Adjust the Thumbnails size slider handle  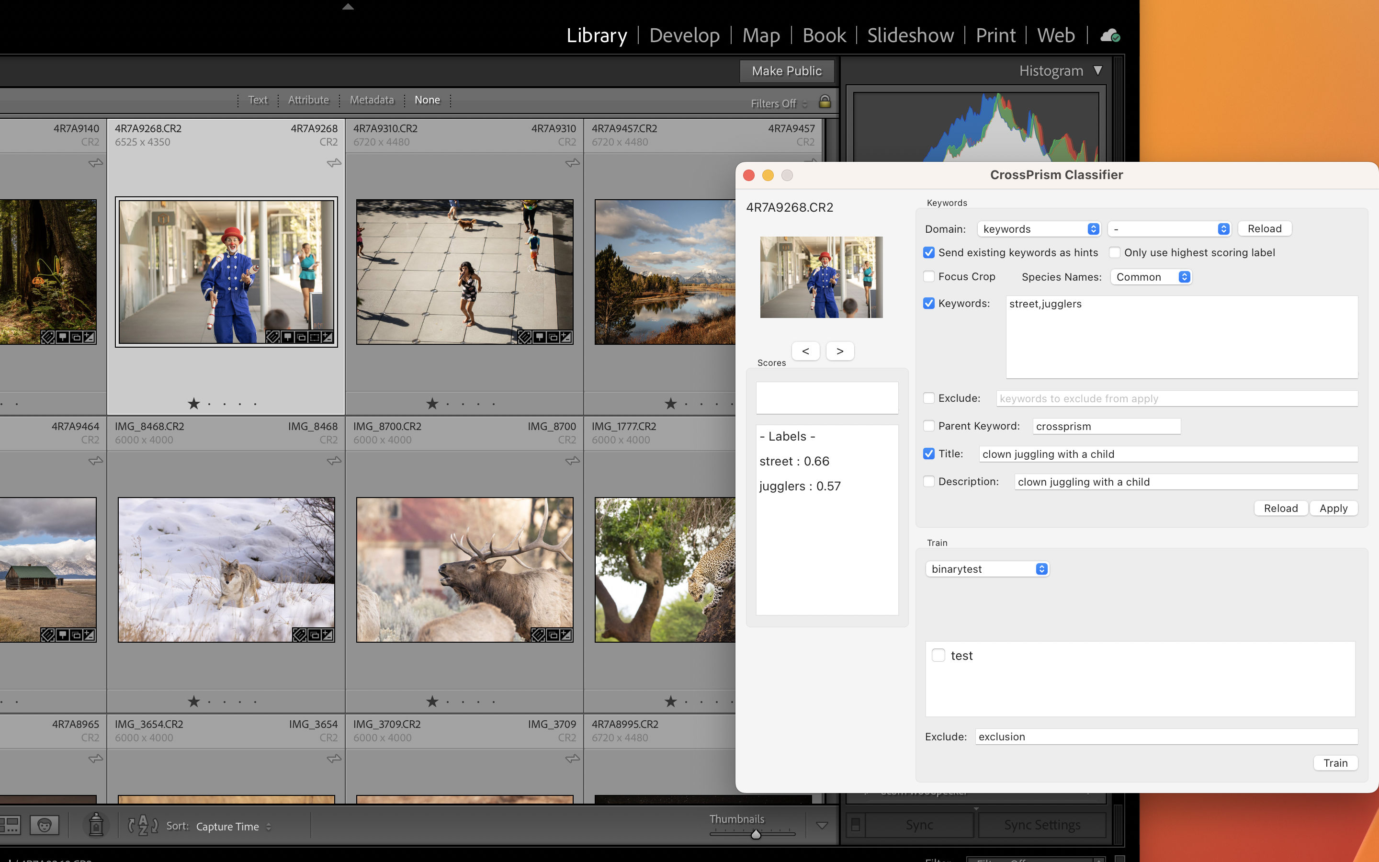756,834
